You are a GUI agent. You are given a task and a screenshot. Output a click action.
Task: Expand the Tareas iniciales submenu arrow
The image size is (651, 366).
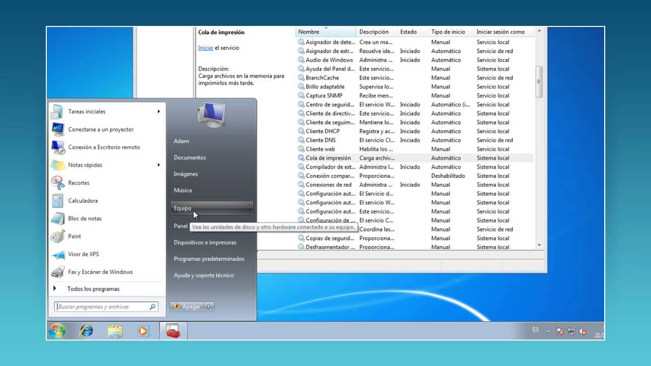coord(159,111)
